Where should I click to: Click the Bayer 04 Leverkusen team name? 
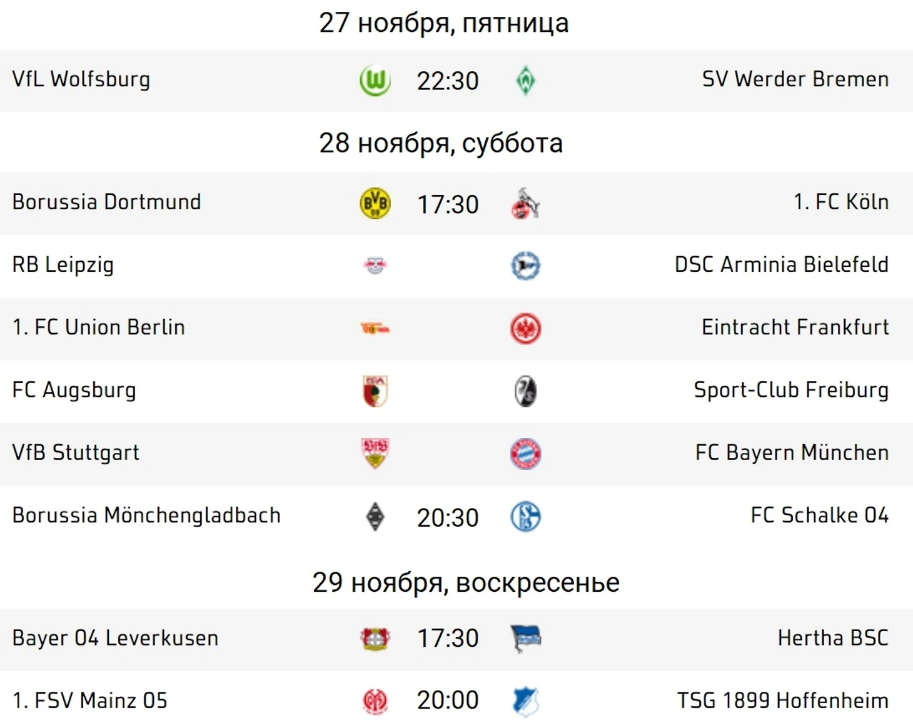[x=115, y=638]
